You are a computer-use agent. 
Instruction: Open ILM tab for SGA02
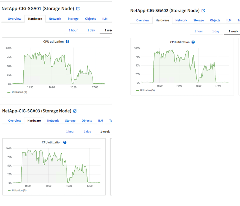point(229,20)
